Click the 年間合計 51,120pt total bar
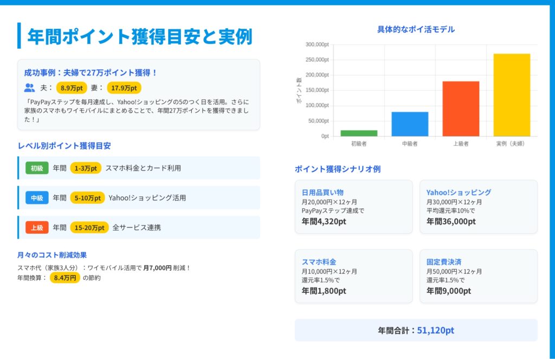The width and height of the screenshot is (555, 359). click(x=416, y=330)
